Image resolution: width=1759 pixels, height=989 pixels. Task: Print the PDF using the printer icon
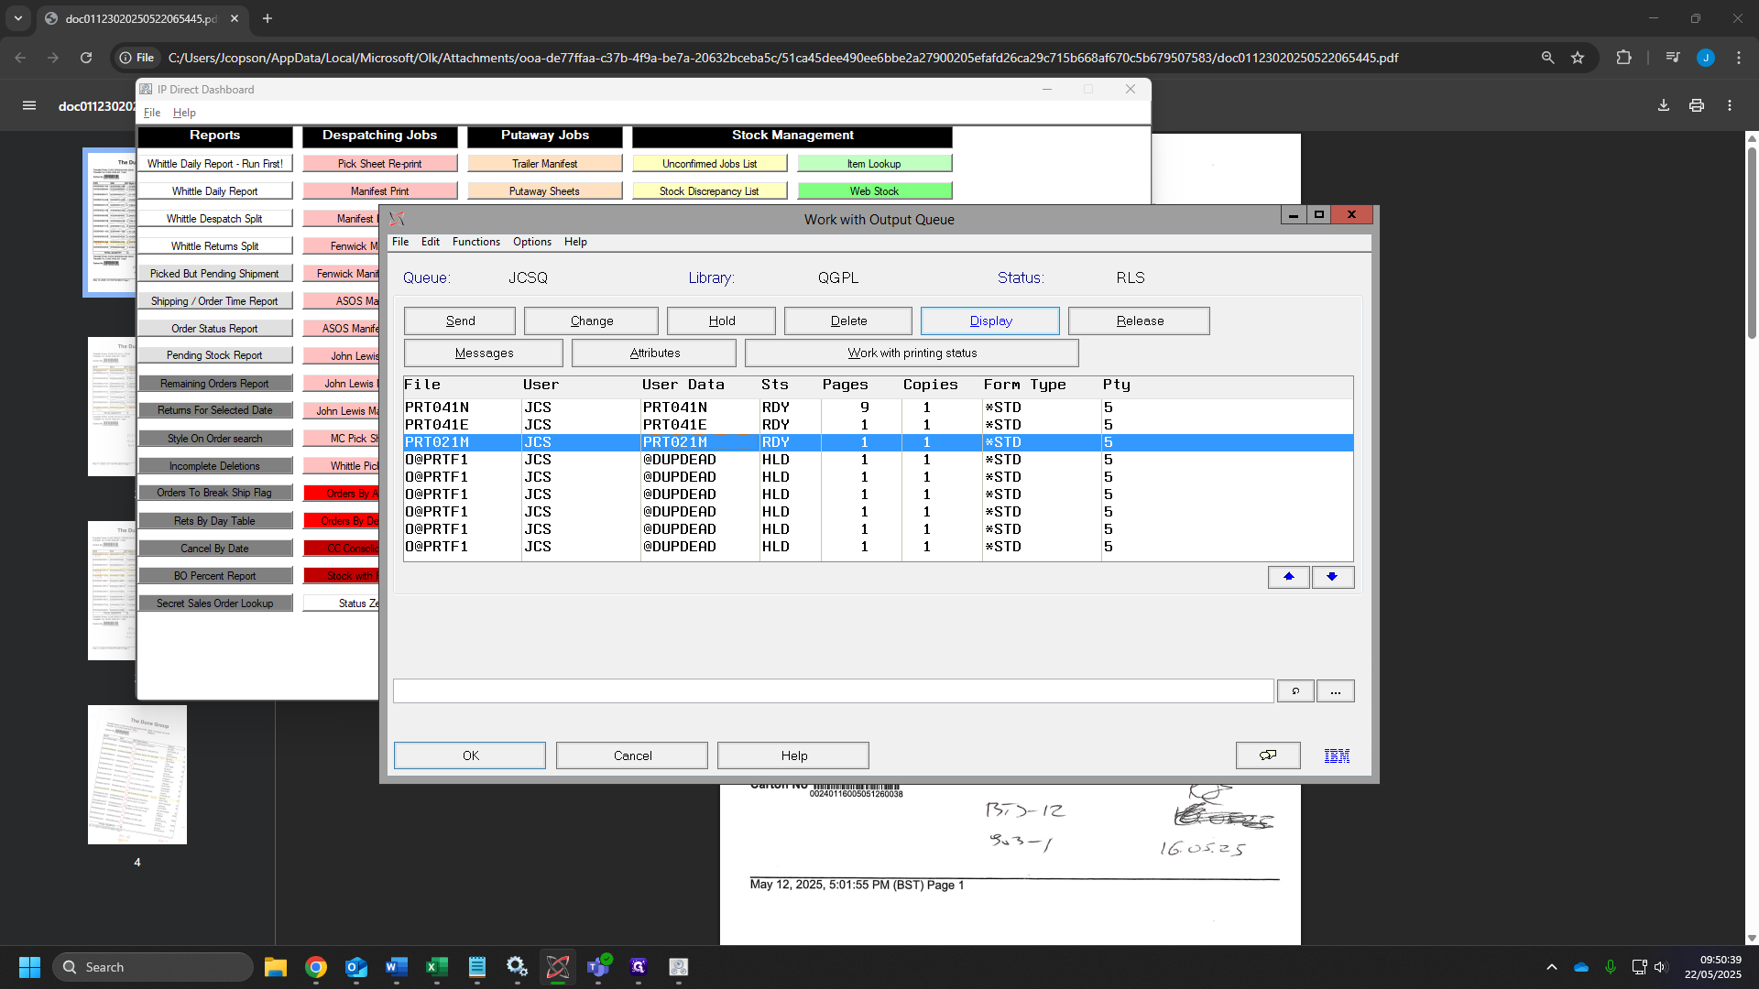1697,105
